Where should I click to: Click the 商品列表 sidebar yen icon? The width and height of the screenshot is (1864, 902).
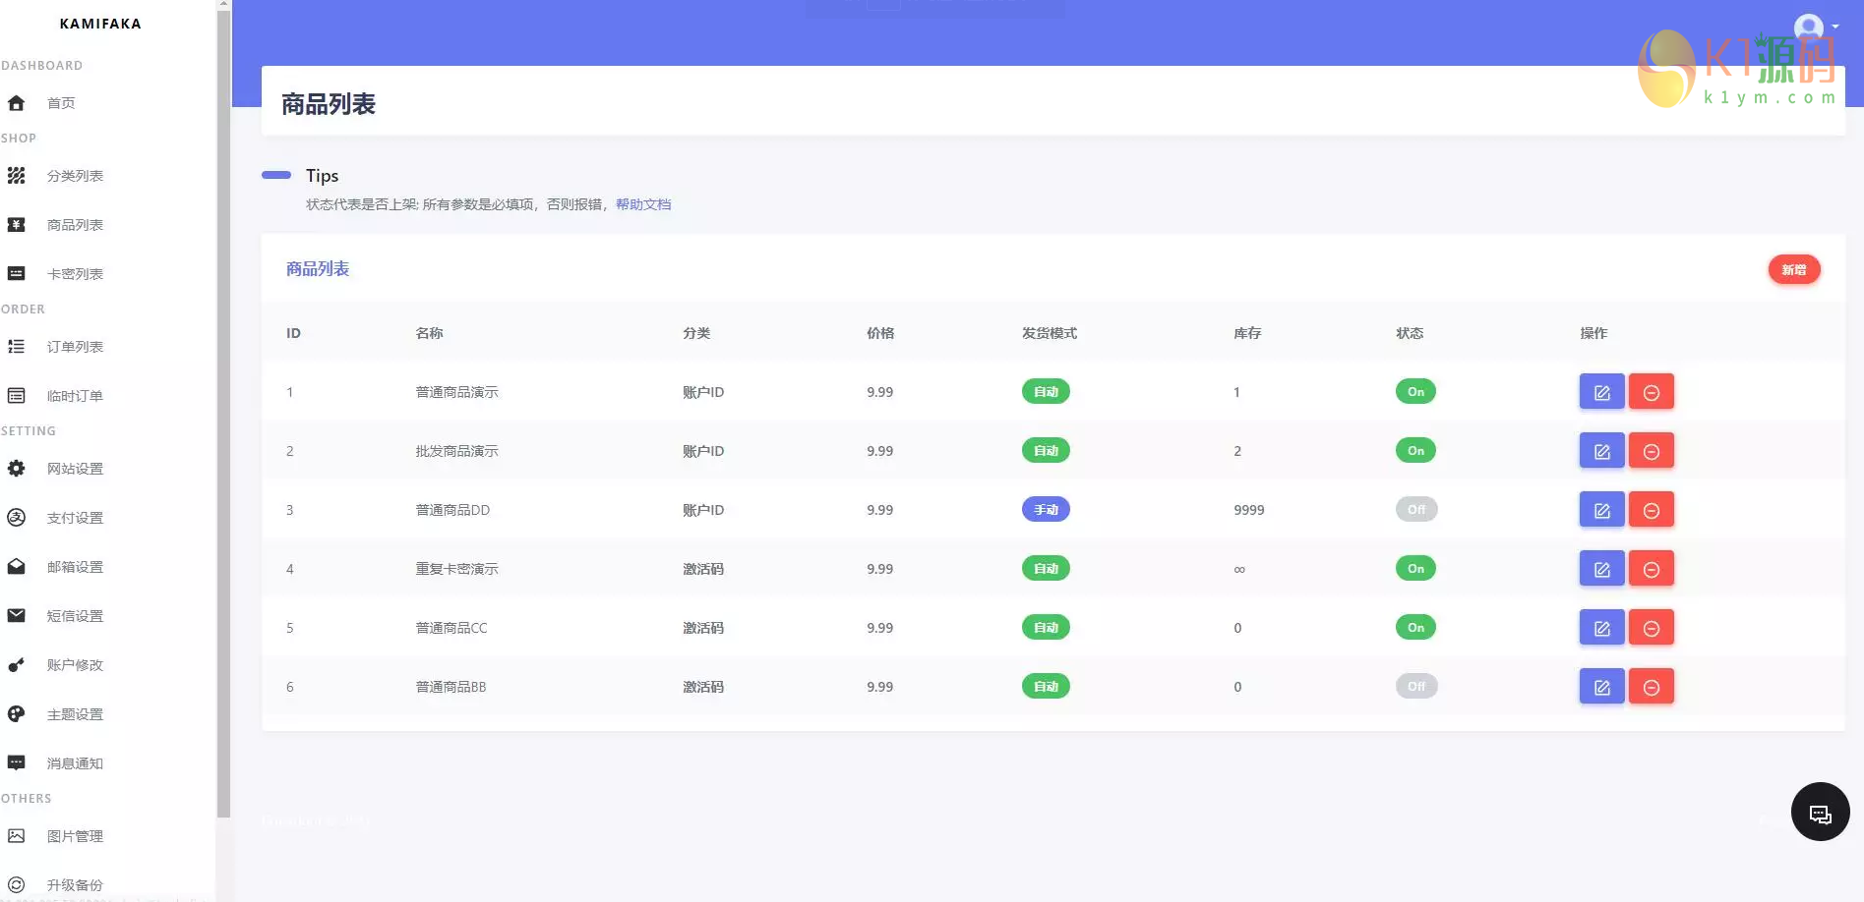16,225
